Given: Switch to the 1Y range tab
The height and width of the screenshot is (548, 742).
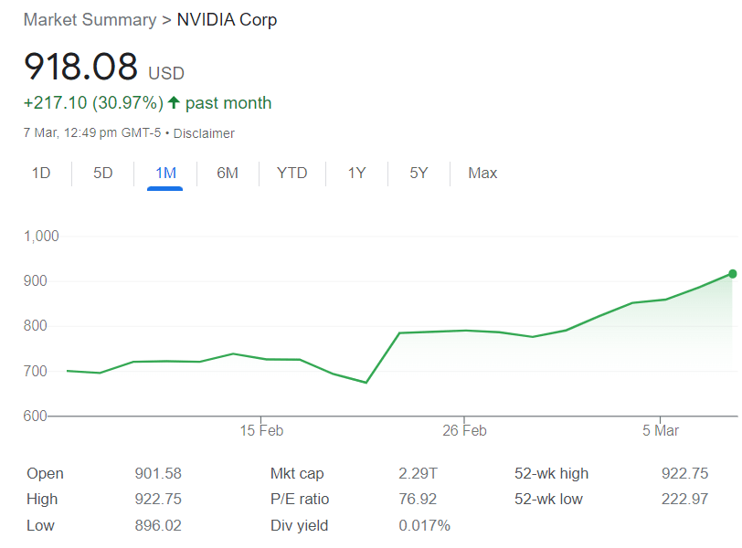Looking at the screenshot, I should click(356, 173).
